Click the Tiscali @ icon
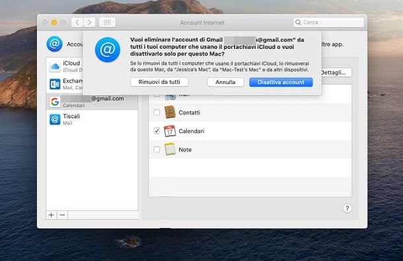The height and width of the screenshot is (261, 403). (55, 120)
